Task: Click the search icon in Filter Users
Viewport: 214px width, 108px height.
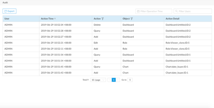Action: (176, 11)
